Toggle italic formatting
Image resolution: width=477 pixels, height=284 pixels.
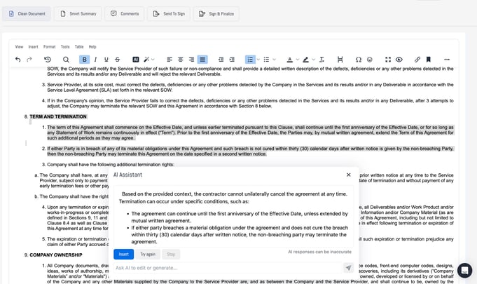point(95,60)
